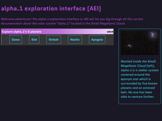Screen dimensions: 162x121
Task: Click the alpha.1 exploration interface heading
Action: coord(51,8)
